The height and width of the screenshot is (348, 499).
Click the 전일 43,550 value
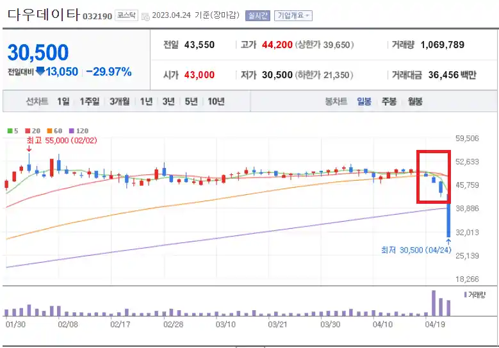click(x=199, y=45)
